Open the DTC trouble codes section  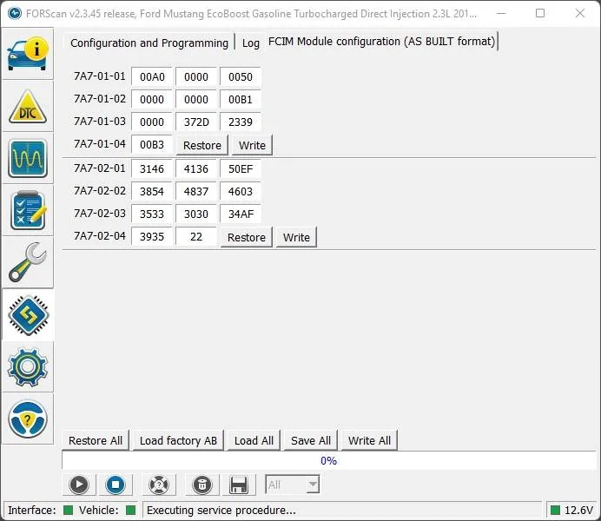[28, 106]
